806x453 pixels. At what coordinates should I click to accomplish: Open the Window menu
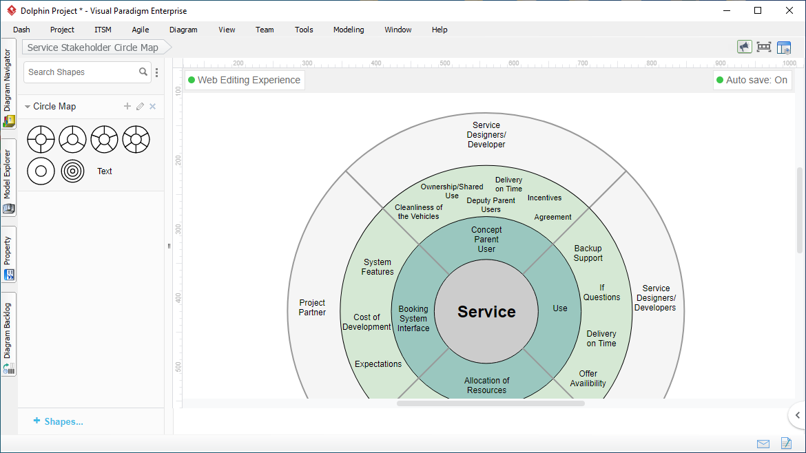pyautogui.click(x=398, y=30)
